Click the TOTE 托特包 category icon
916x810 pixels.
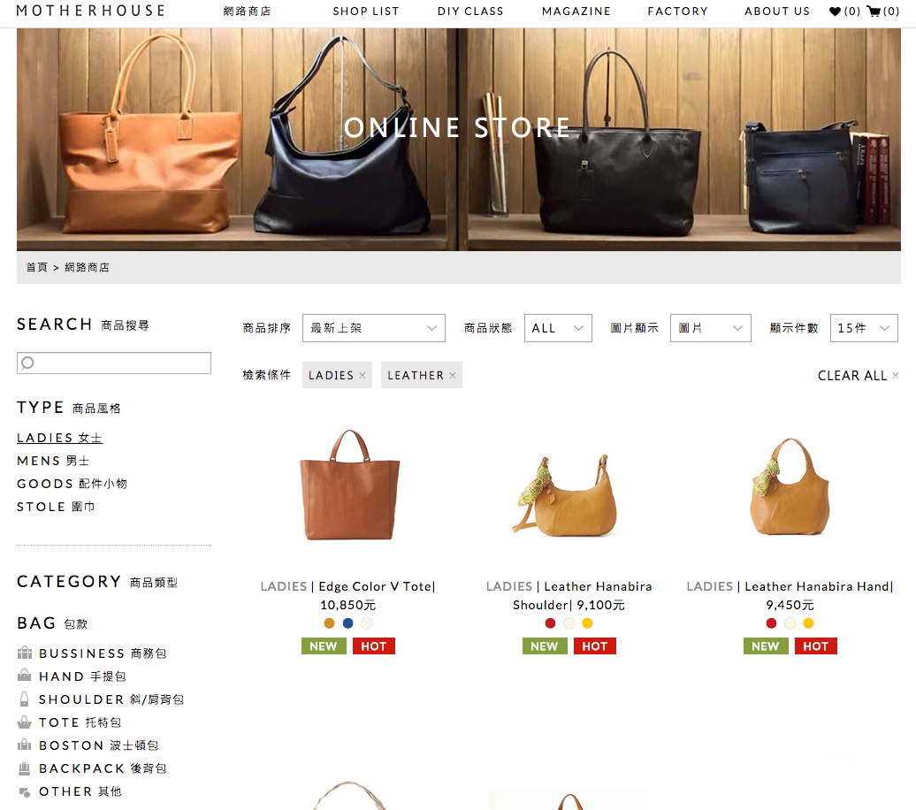click(25, 722)
